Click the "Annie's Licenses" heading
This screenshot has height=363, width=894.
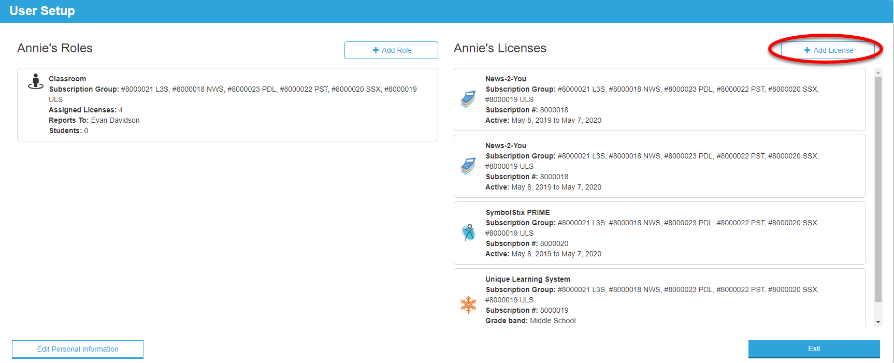[500, 48]
